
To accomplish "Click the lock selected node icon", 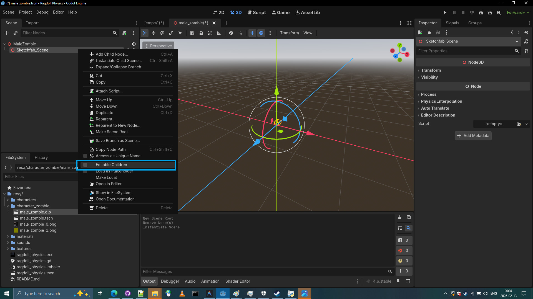I will (x=201, y=33).
